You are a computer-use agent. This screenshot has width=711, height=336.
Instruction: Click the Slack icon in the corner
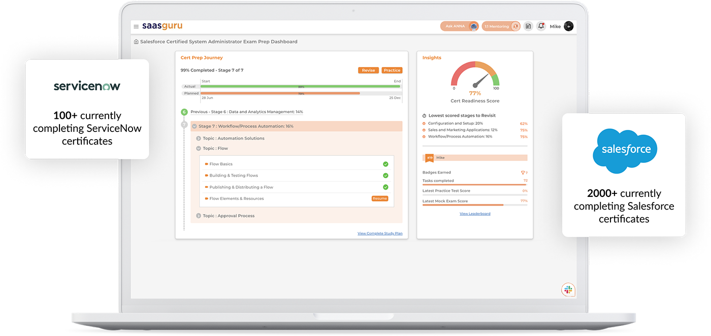568,290
